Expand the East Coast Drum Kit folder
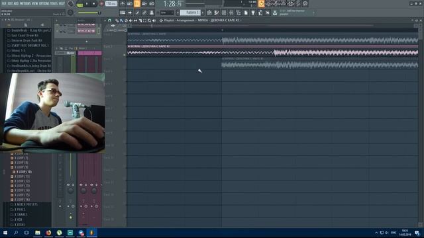This screenshot has width=424, height=238. coord(25,35)
